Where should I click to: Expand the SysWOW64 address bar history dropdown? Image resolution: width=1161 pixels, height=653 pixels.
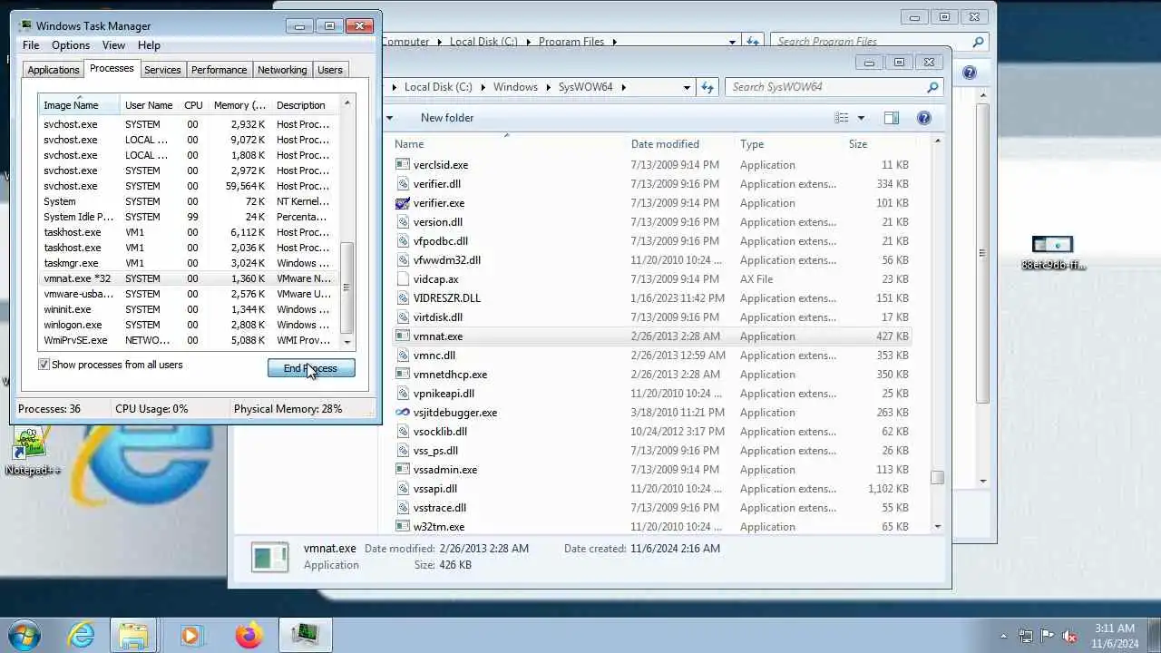click(687, 87)
